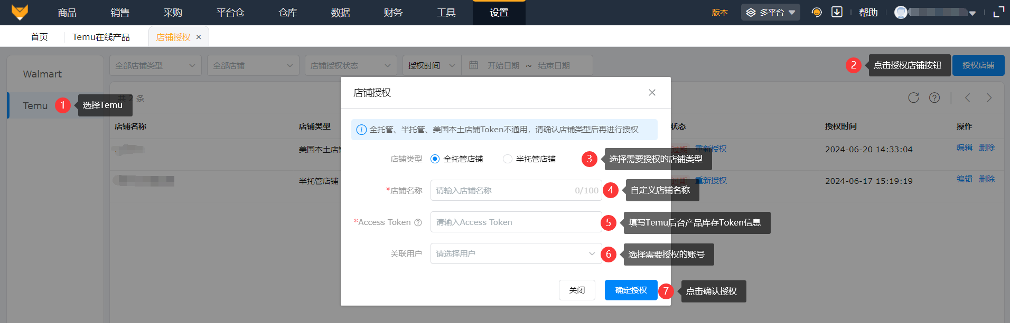This screenshot has width=1010, height=323.
Task: Click the 授权时间 column header
Action: coord(841,126)
